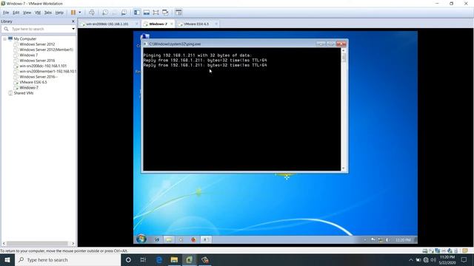474x266 pixels.
Task: Click the command prompt button in guest taskbar
Action: click(206, 239)
